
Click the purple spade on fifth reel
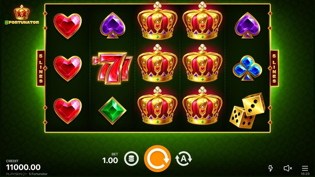click(247, 25)
